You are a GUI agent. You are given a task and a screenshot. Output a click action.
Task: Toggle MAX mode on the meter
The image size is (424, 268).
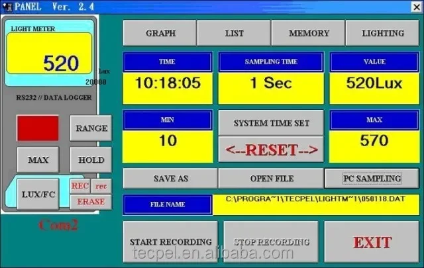pyautogui.click(x=38, y=159)
